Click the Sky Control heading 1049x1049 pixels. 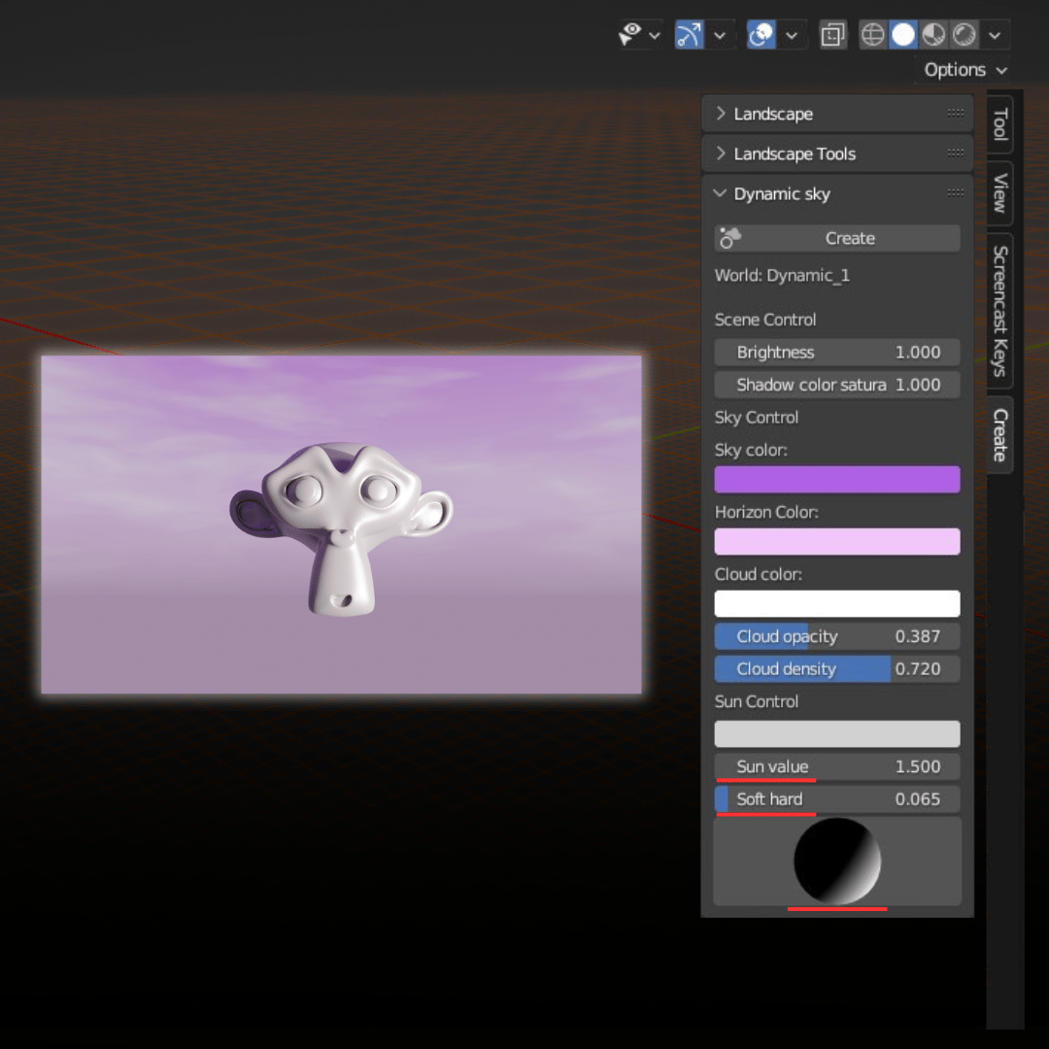757,418
